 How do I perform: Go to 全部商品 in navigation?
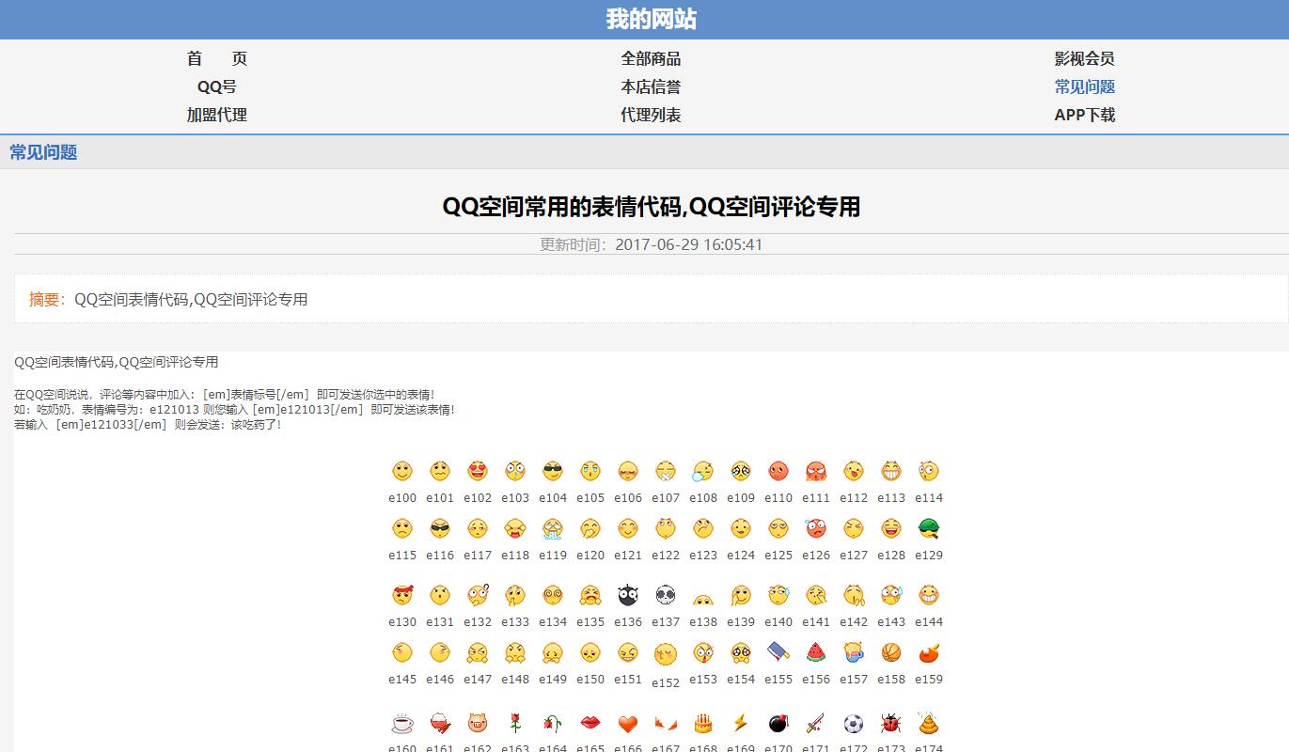(651, 58)
